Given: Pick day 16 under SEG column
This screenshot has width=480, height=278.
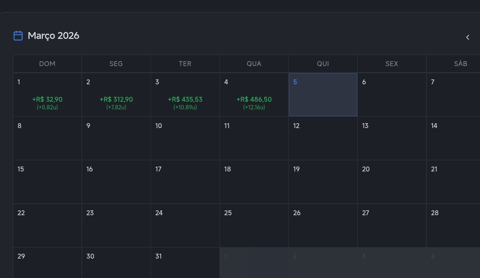Looking at the screenshot, I should (116, 182).
